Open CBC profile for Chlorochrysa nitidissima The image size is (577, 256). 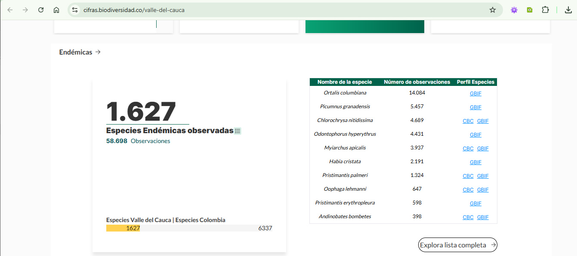[468, 121]
